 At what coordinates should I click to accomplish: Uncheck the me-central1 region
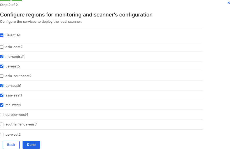(2, 57)
